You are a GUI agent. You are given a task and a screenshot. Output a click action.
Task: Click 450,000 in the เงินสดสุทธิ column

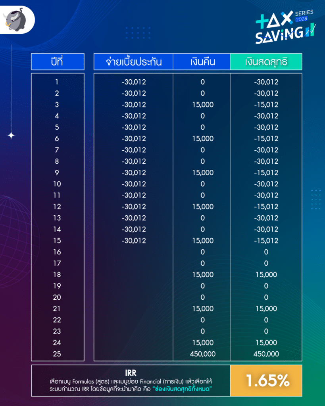(x=266, y=354)
